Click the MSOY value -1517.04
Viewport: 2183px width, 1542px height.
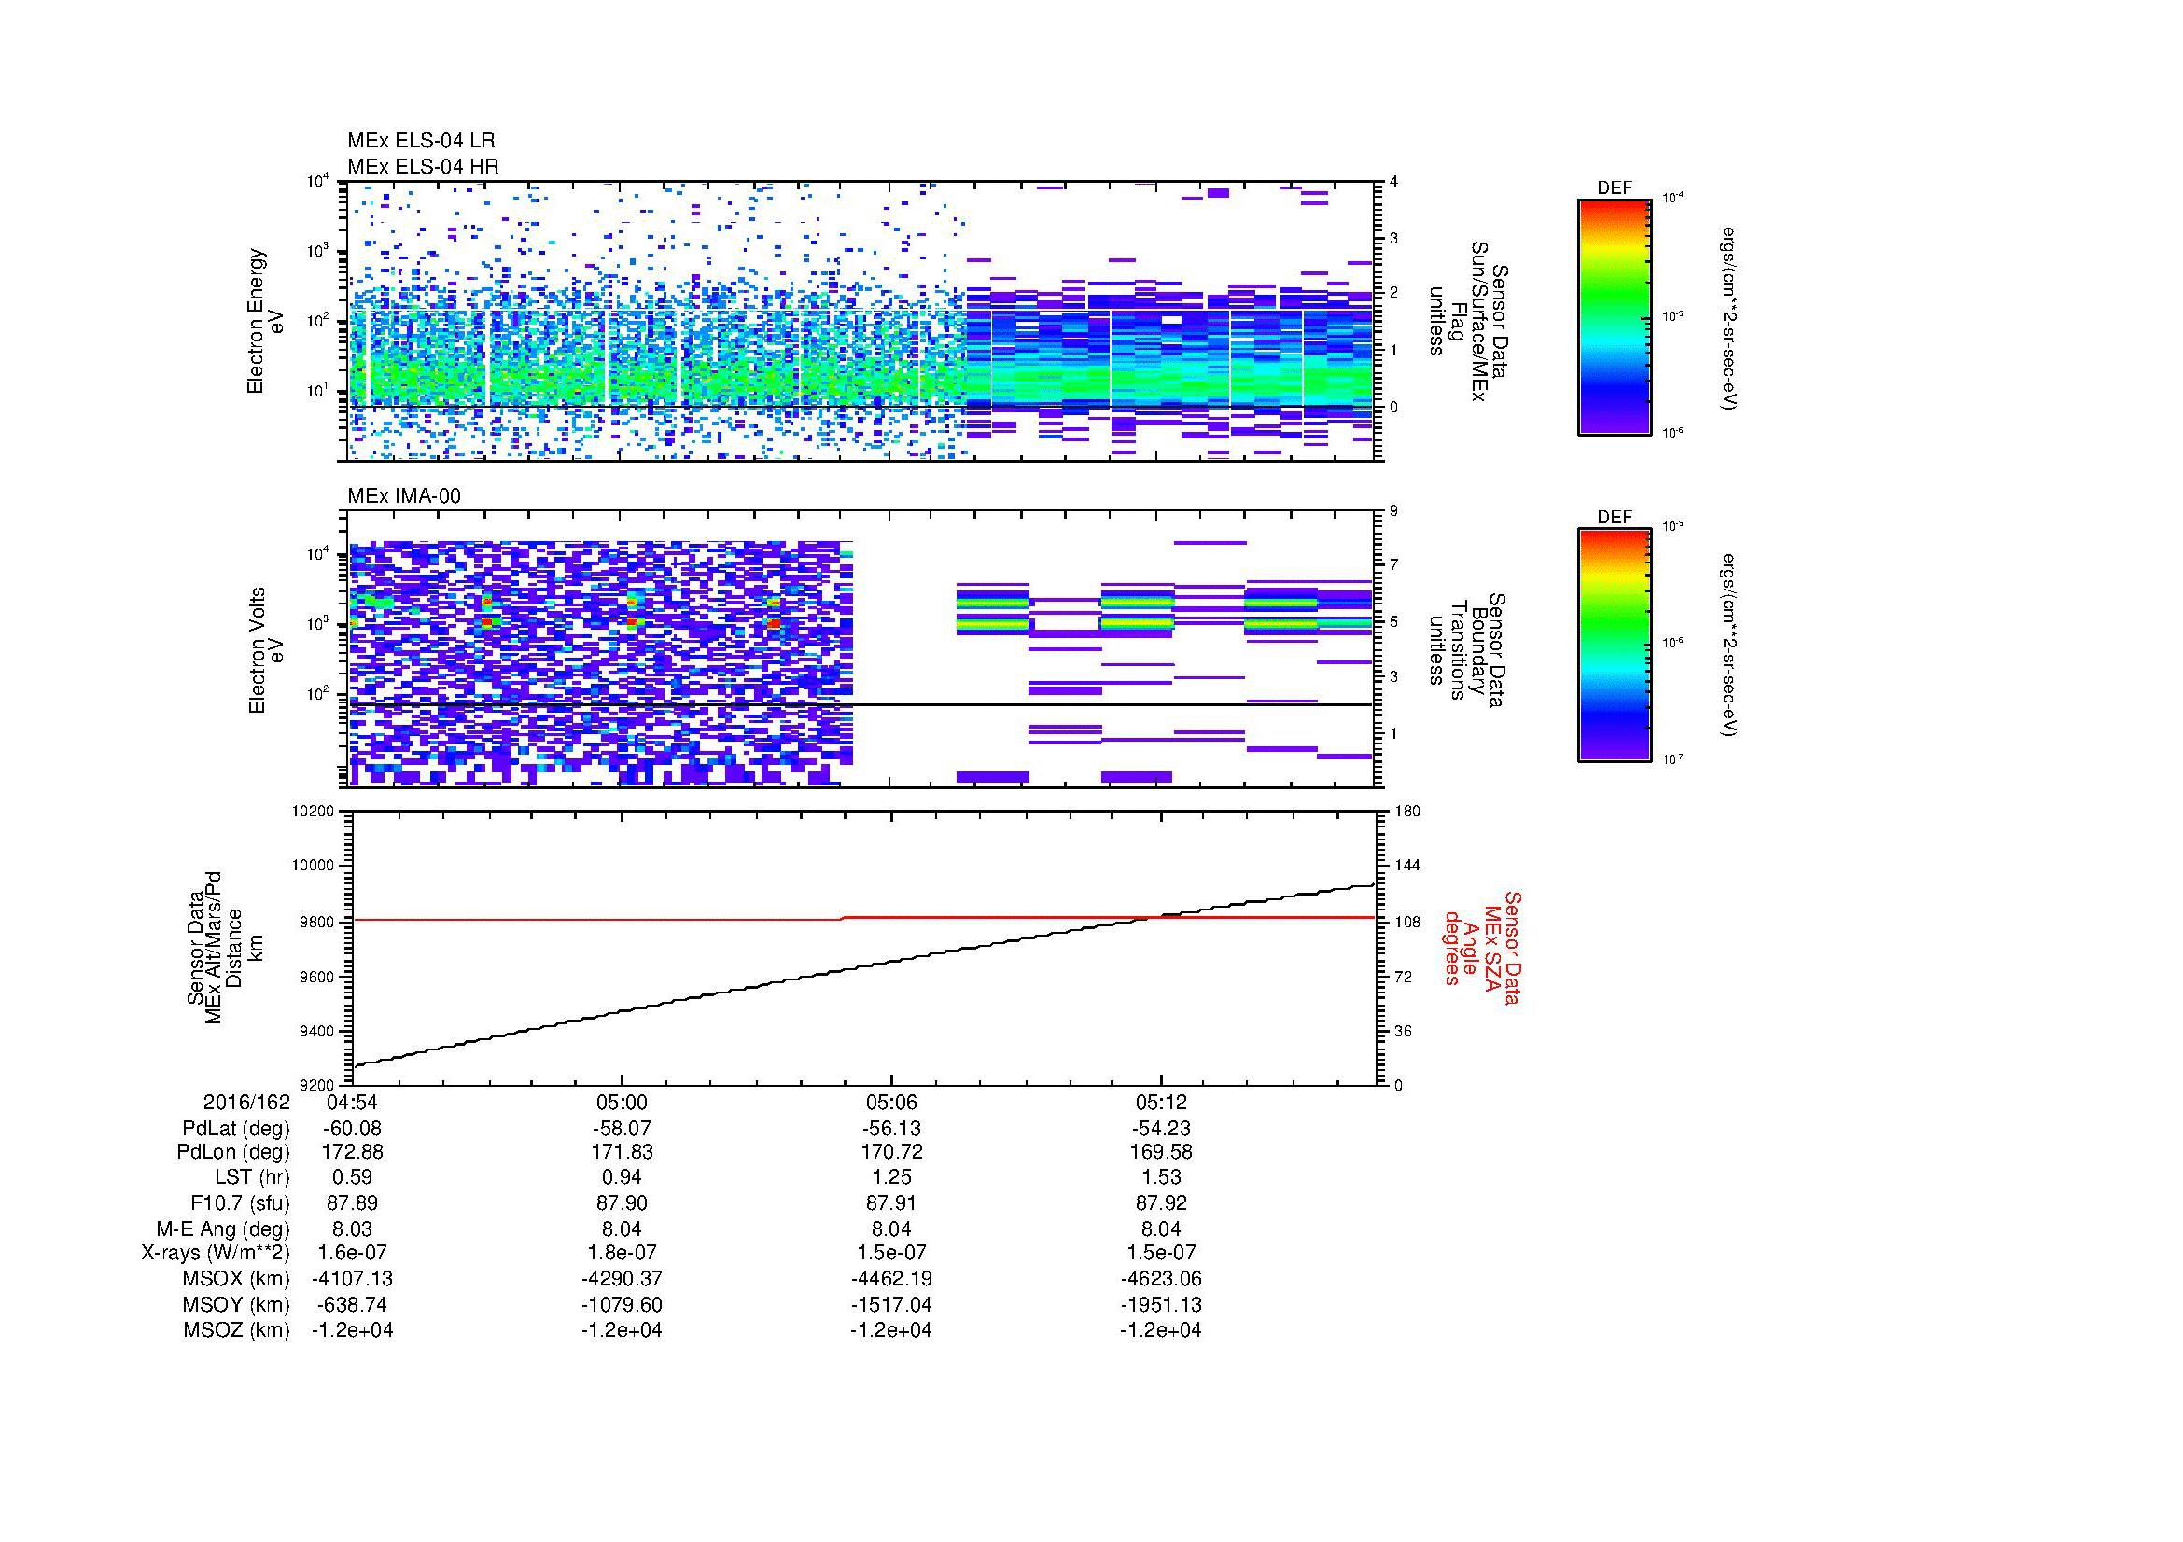pyautogui.click(x=891, y=1304)
